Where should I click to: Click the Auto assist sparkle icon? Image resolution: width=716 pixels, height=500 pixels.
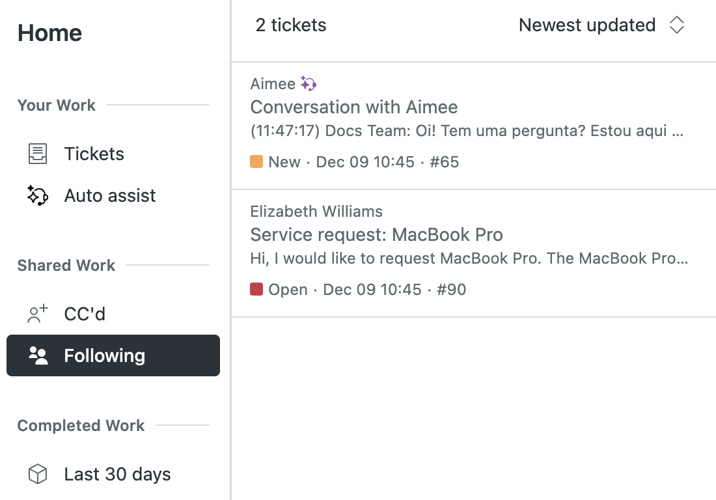(x=38, y=196)
